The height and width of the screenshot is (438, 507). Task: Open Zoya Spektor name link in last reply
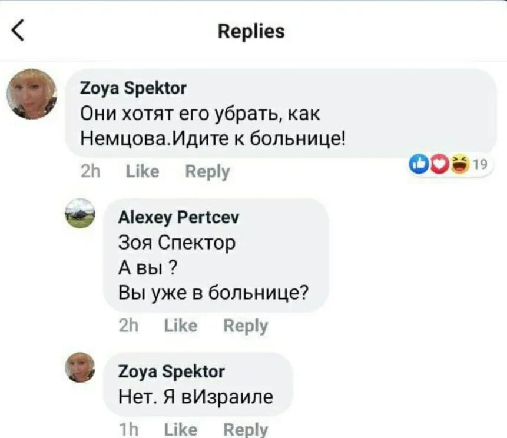click(171, 371)
